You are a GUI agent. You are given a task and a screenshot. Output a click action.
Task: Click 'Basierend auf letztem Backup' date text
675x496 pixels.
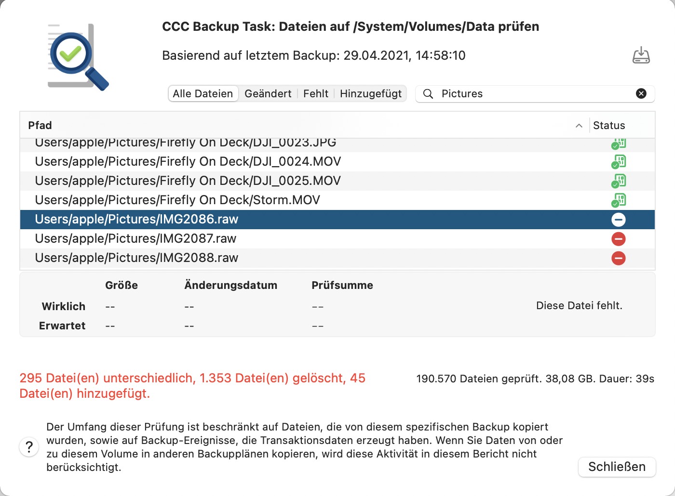click(314, 55)
